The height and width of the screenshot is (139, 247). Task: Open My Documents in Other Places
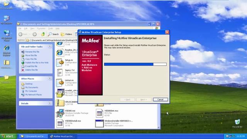(32, 88)
